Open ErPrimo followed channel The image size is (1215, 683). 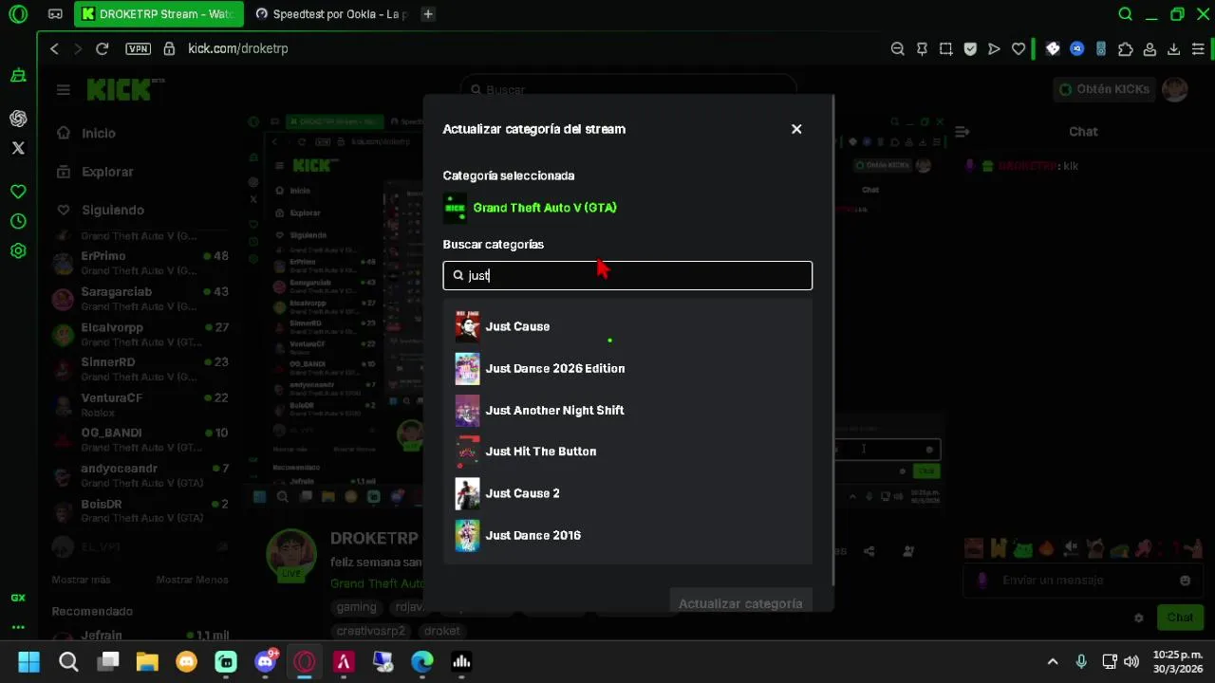coord(140,262)
